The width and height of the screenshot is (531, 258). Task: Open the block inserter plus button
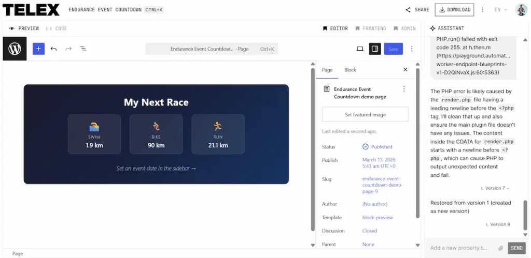point(38,49)
